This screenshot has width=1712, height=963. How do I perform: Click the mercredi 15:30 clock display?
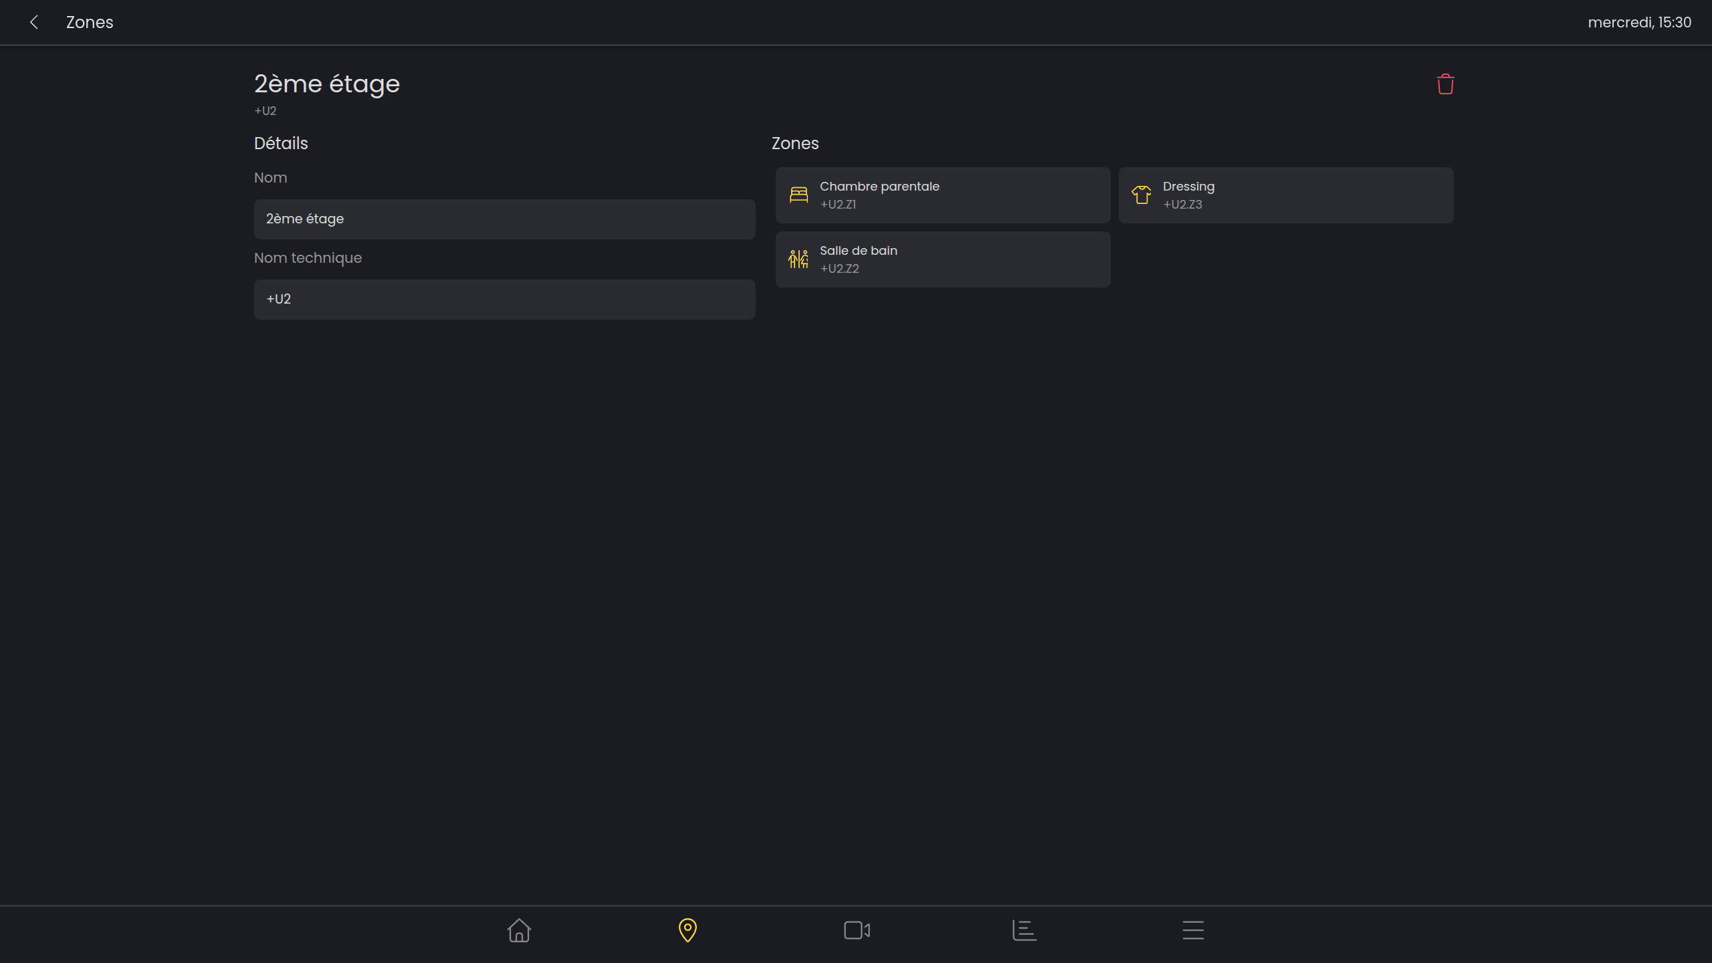(x=1639, y=22)
